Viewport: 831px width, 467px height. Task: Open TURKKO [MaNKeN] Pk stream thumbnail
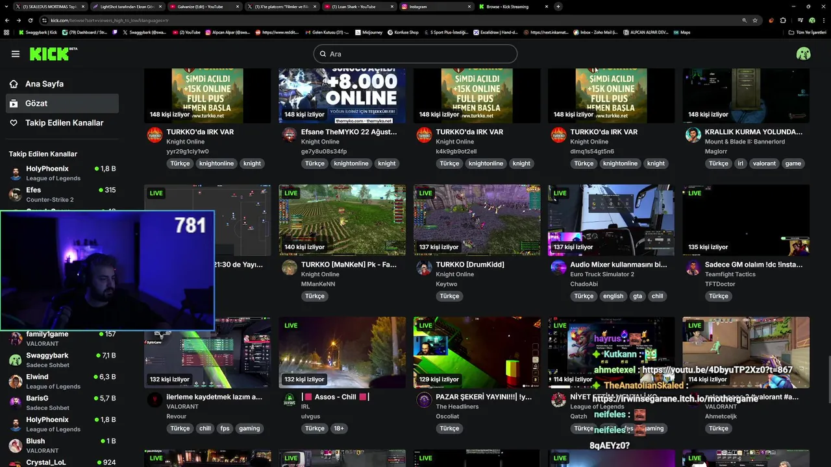coord(342,220)
